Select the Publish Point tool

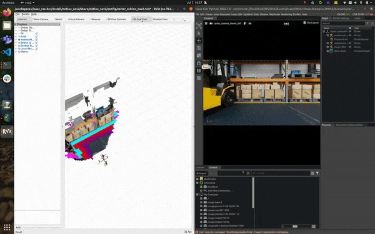pos(160,19)
